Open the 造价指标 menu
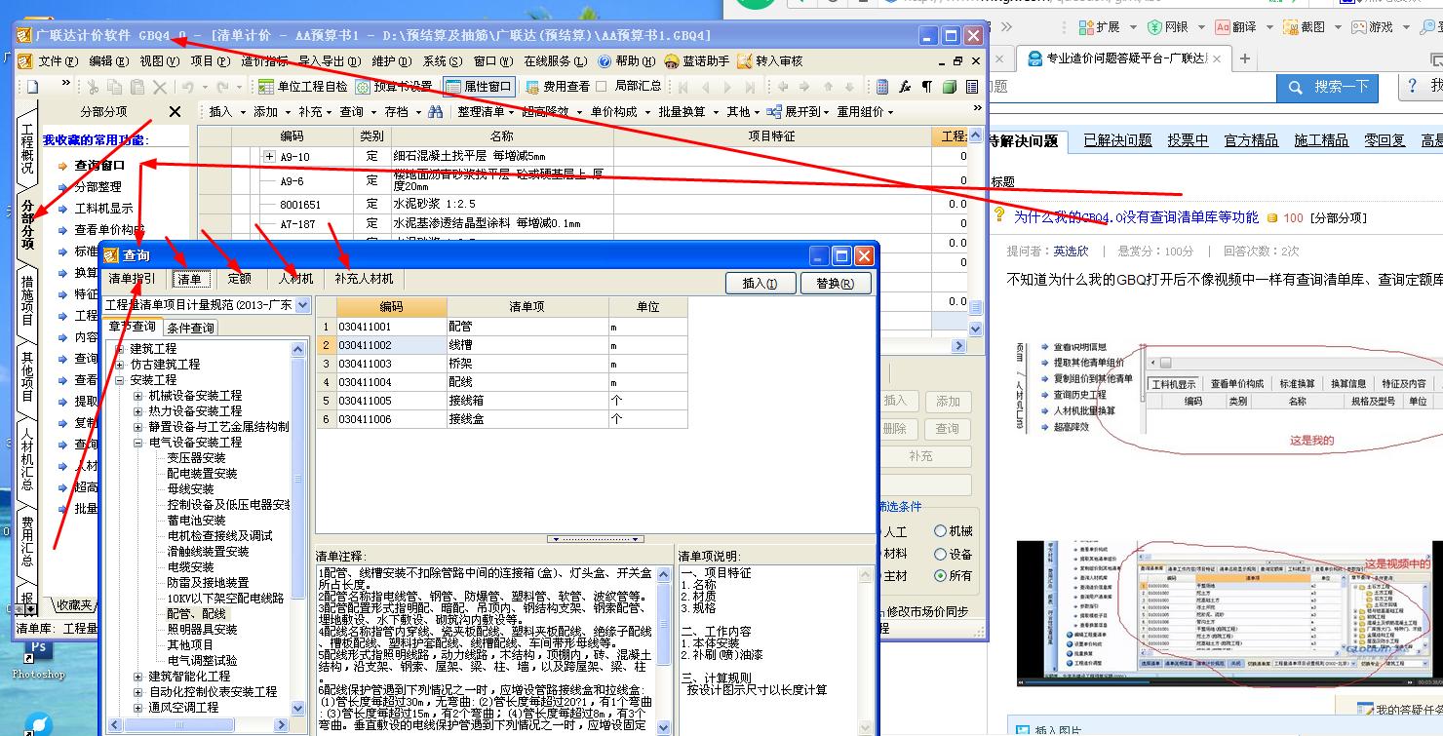Viewport: 1443px width, 736px height. [264, 61]
